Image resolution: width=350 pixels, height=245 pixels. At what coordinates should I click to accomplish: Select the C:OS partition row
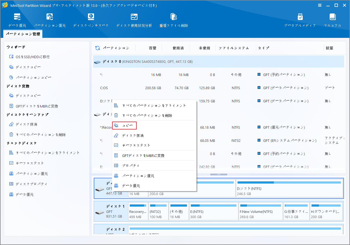tap(219, 88)
